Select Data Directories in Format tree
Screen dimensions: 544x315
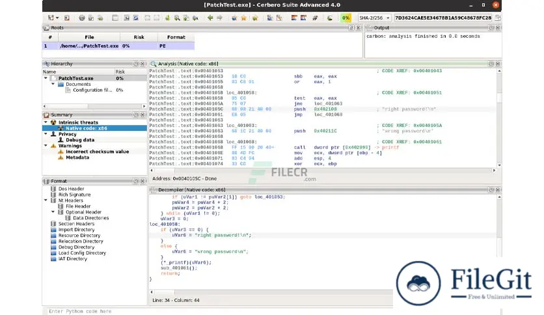[x=91, y=218]
